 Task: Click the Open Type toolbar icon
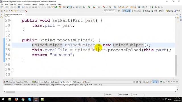(x=120, y=7)
